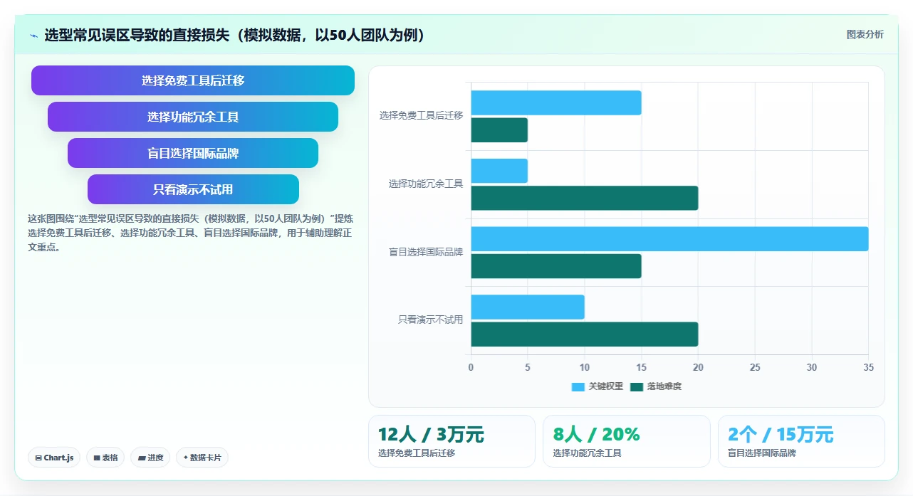
Task: Click blue bar for 选择免费工具后迁移
Action: click(556, 102)
